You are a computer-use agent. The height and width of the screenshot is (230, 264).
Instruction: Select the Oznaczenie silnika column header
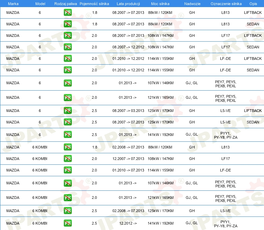pyautogui.click(x=226, y=3)
